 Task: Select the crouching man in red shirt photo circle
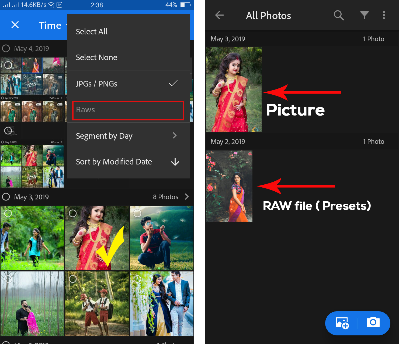(x=137, y=213)
